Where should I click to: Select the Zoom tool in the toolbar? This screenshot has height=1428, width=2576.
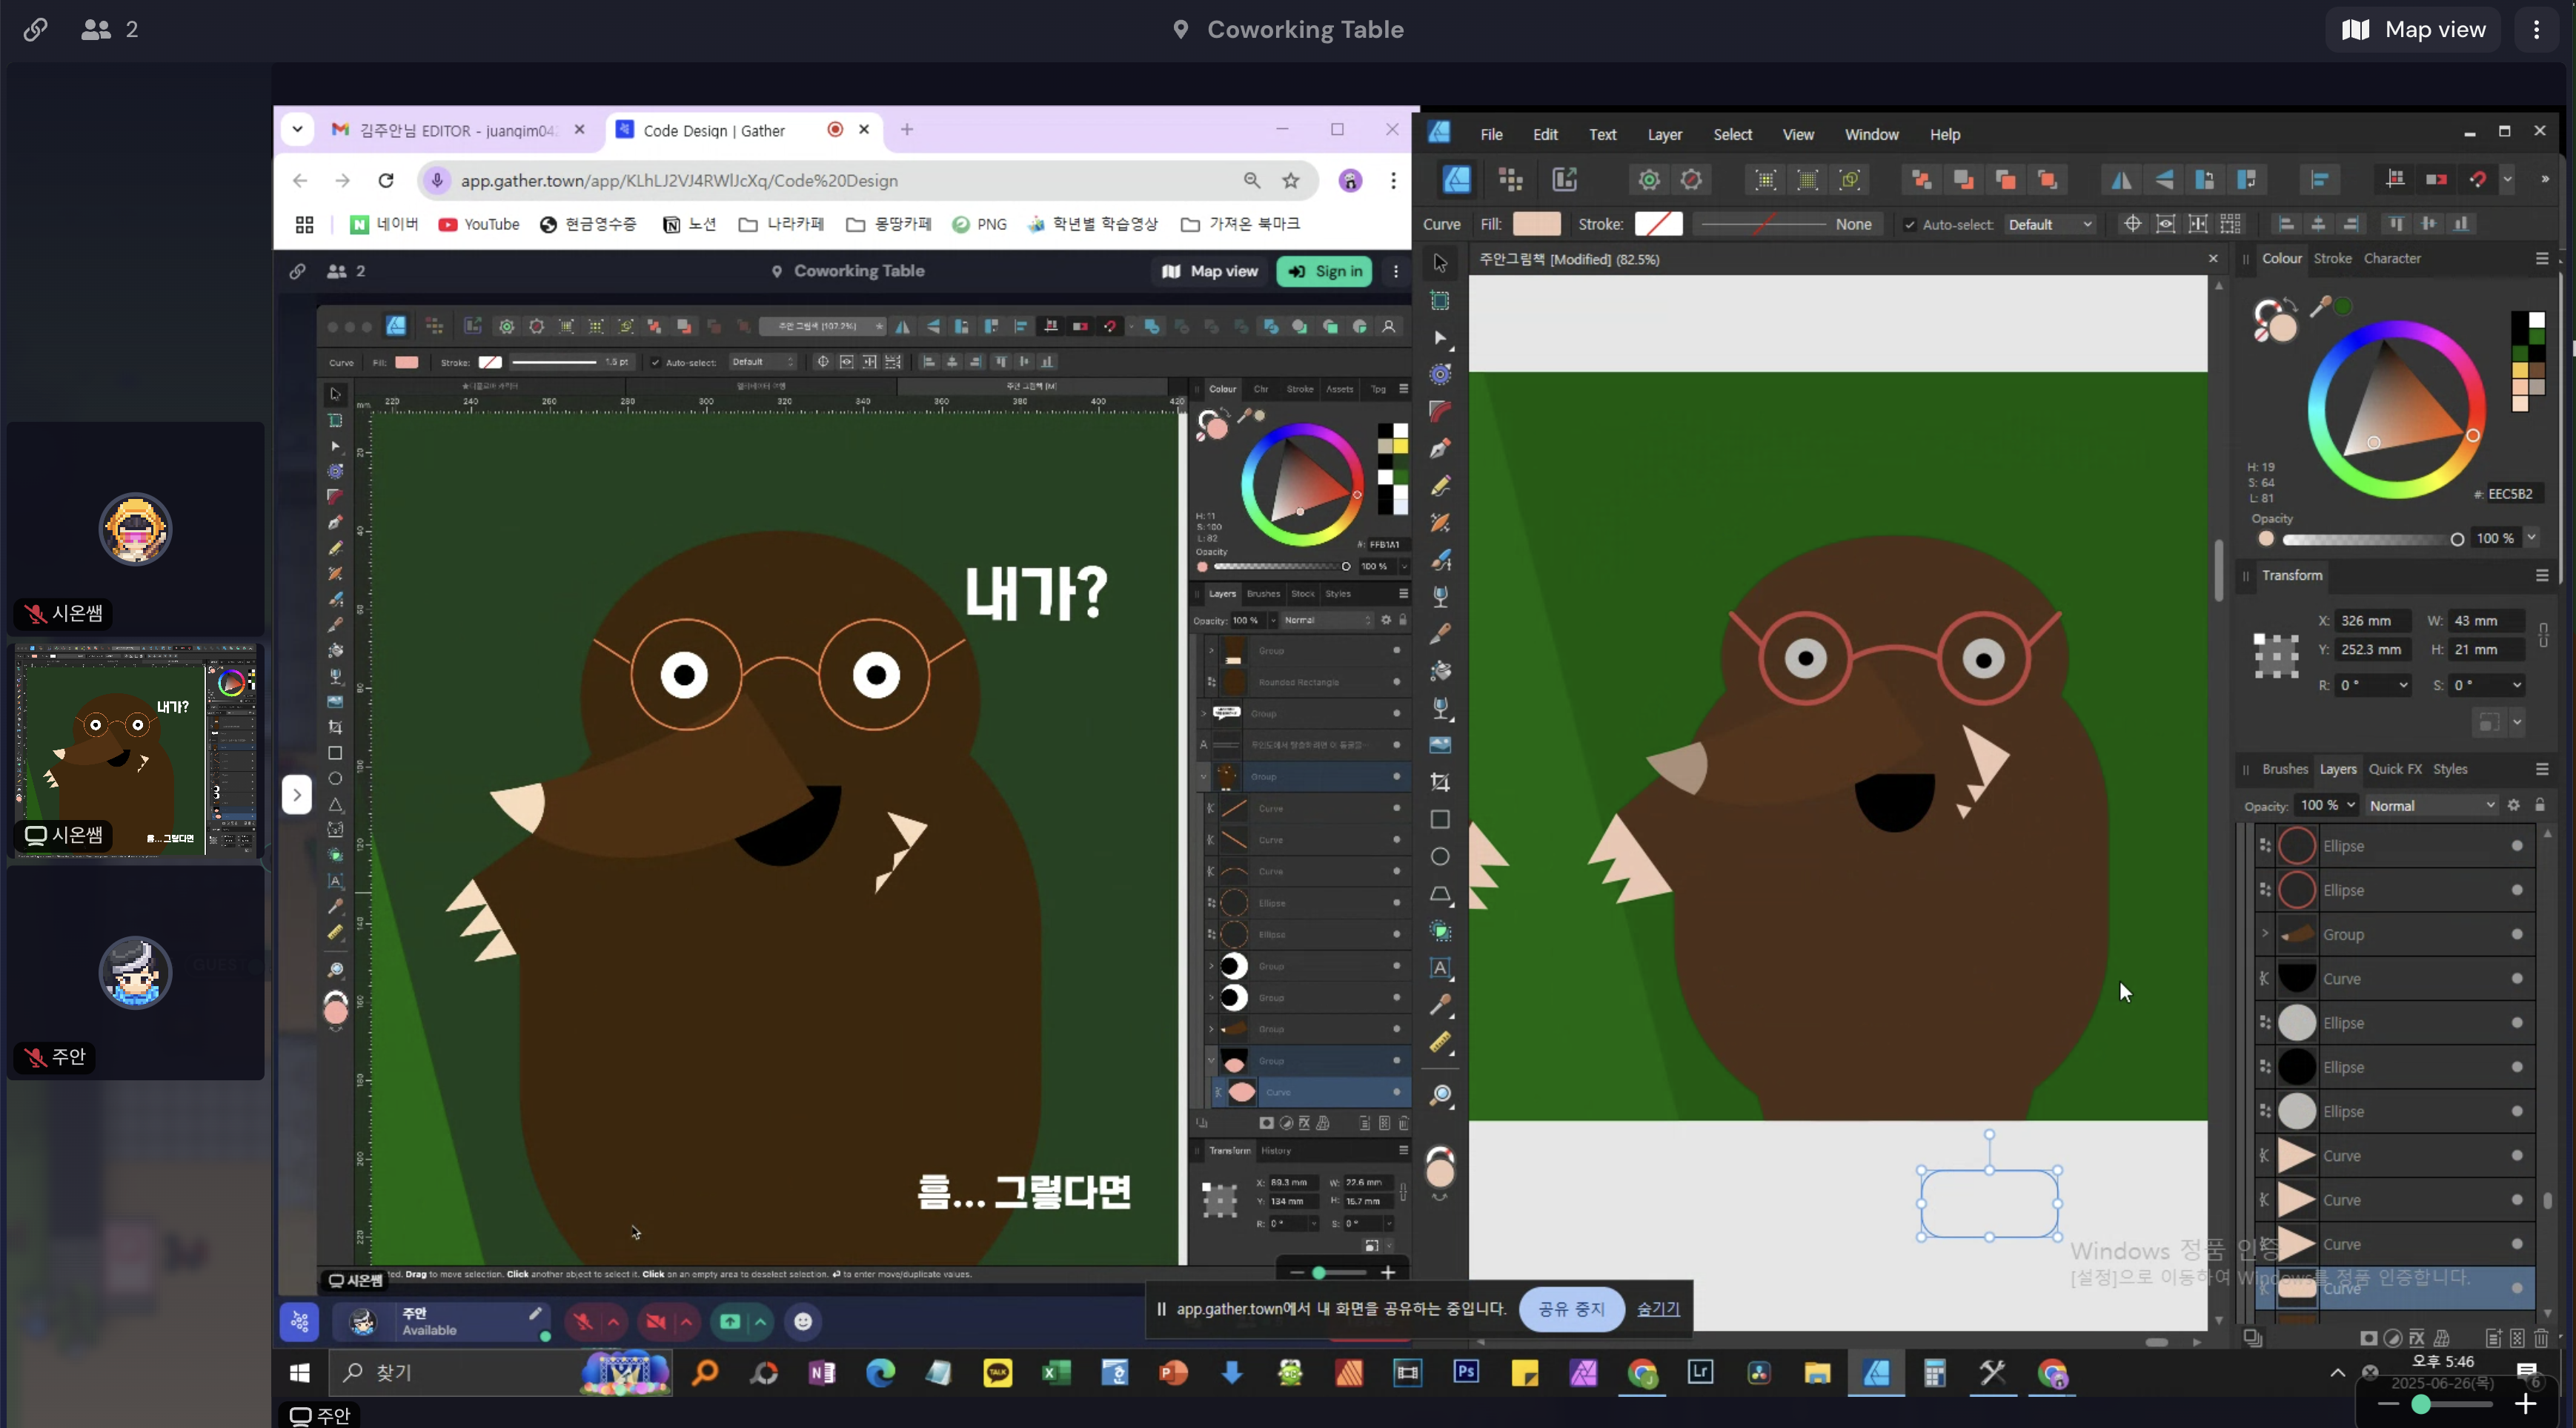coord(1440,1096)
